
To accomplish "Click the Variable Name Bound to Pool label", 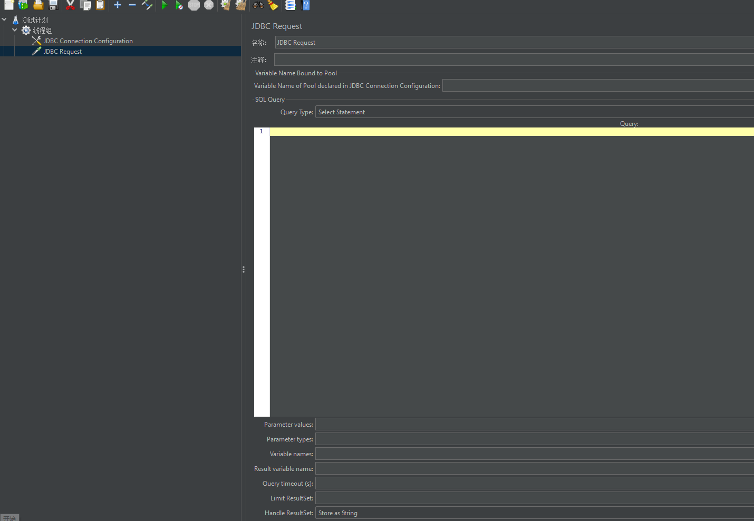I will (x=296, y=73).
